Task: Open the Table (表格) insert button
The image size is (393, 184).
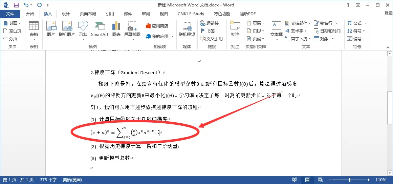Action: 34,31
